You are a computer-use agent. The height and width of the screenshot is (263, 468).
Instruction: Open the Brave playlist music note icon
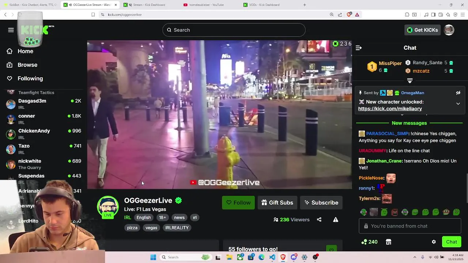coord(426,15)
